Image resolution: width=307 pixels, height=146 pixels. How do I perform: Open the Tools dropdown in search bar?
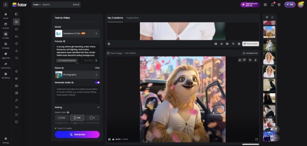37,5
